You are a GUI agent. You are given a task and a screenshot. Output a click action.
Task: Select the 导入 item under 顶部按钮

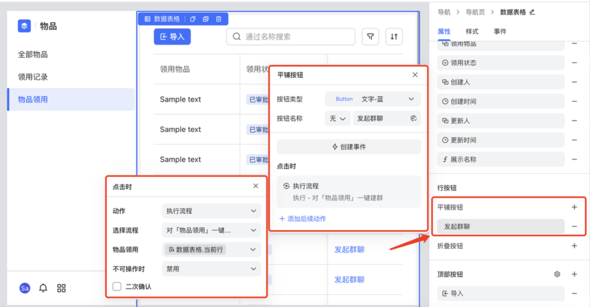tap(501, 294)
